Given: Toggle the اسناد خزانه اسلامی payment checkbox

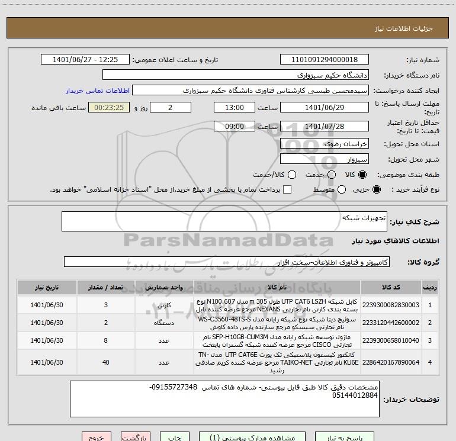Looking at the screenshot, I should tap(287, 189).
